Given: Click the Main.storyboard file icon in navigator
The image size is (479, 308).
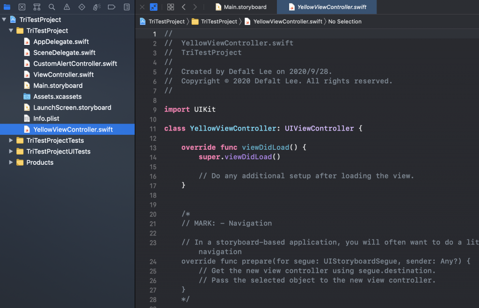Looking at the screenshot, I should coord(27,86).
